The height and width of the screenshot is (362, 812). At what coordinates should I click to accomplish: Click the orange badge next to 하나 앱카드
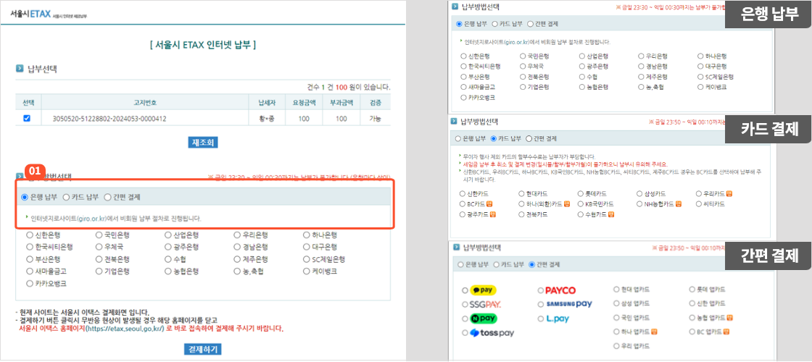pos(654,332)
